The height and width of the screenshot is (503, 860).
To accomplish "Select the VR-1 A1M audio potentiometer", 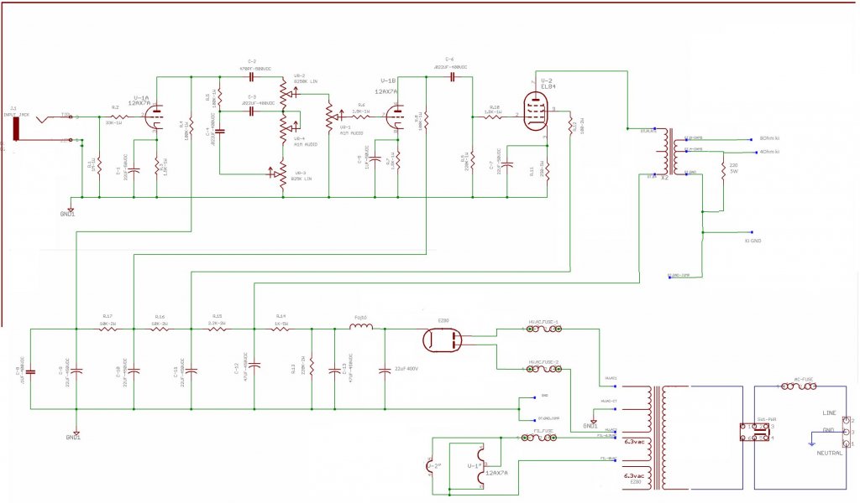I will 331,116.
